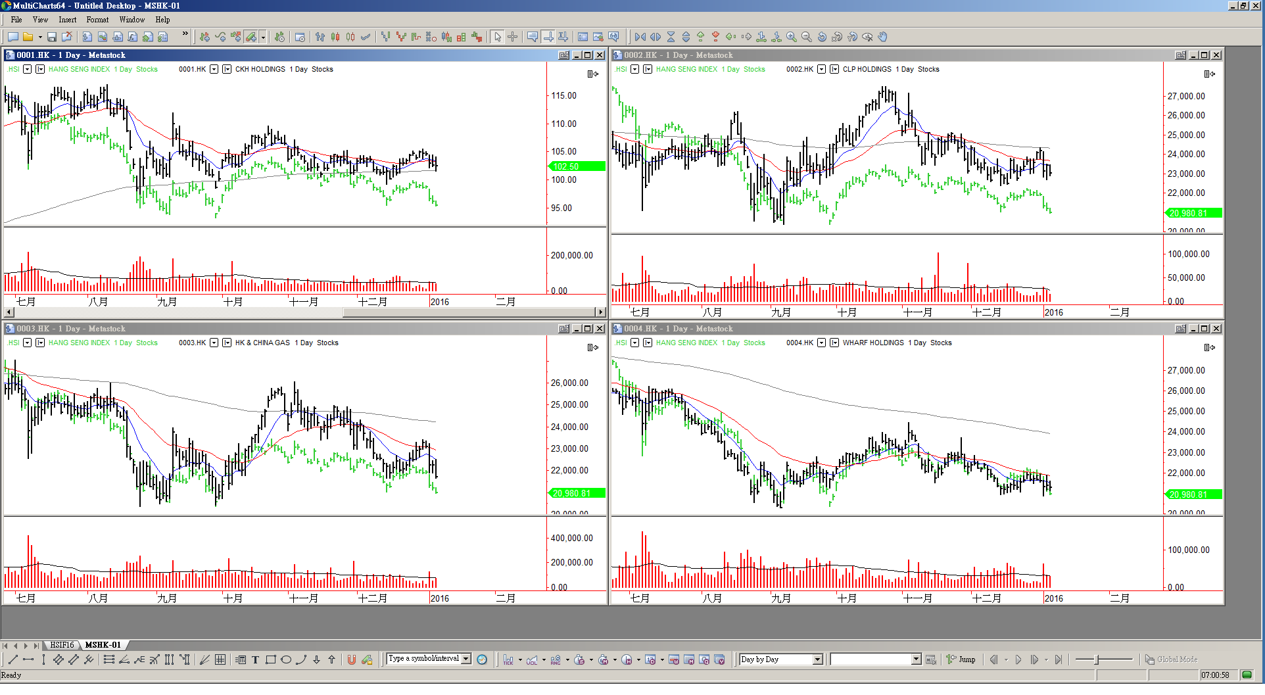
Task: Click the Save workspace icon
Action: click(52, 37)
